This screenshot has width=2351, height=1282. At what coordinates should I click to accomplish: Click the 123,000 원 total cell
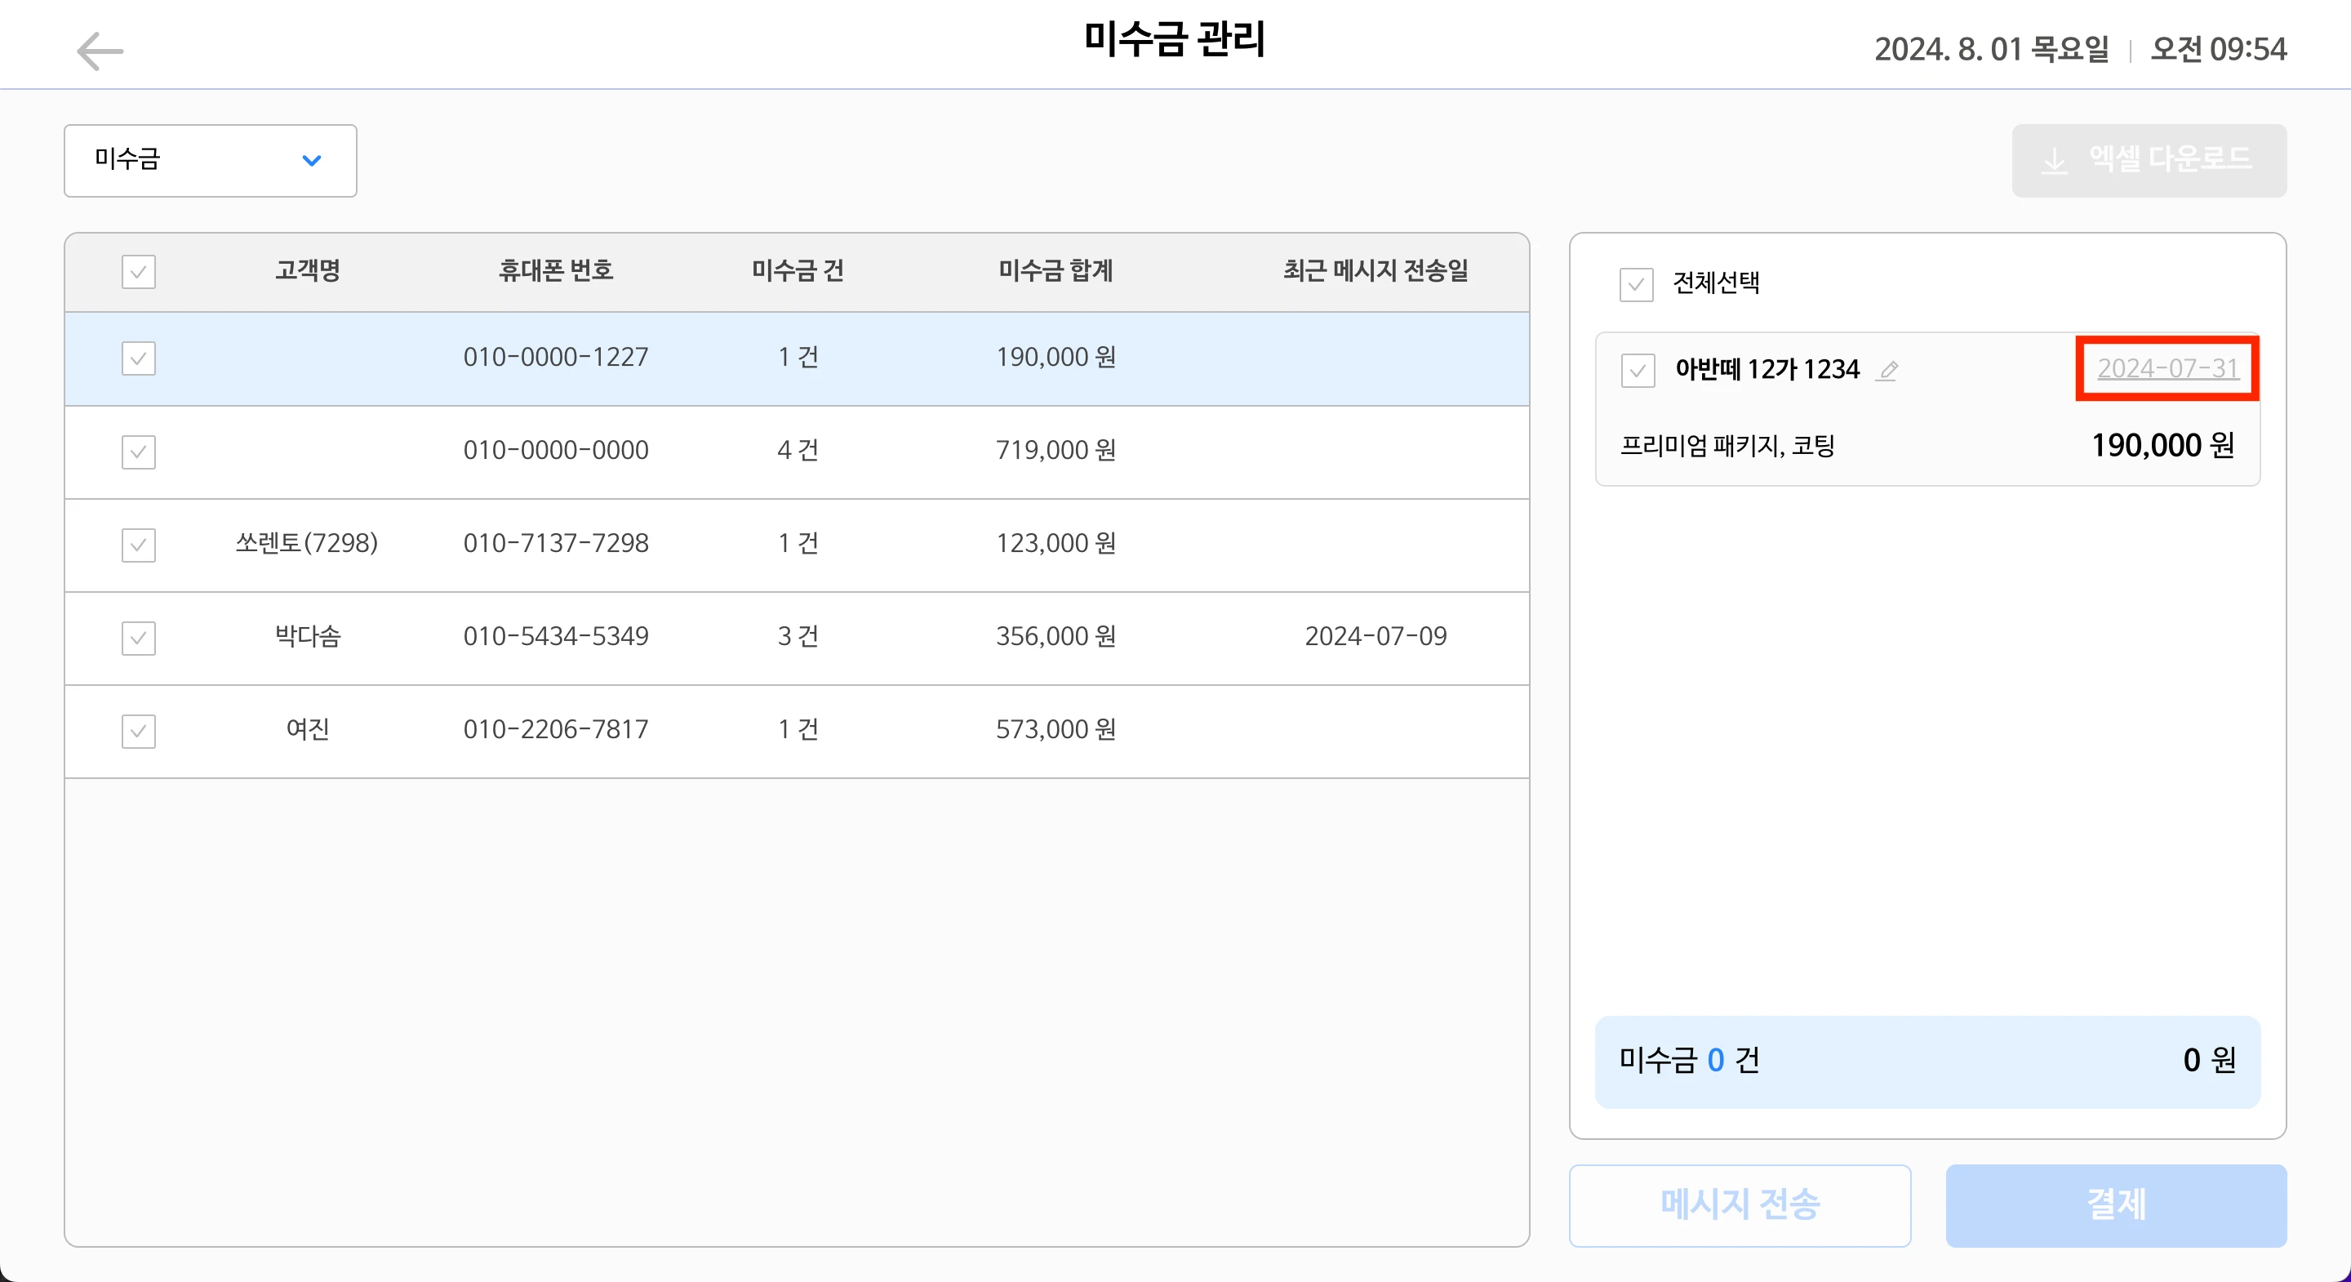[x=1056, y=543]
